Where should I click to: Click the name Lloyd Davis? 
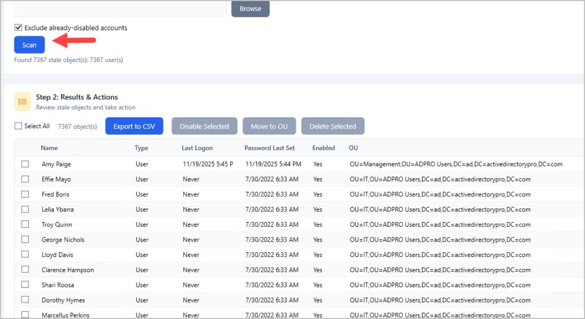coord(58,255)
